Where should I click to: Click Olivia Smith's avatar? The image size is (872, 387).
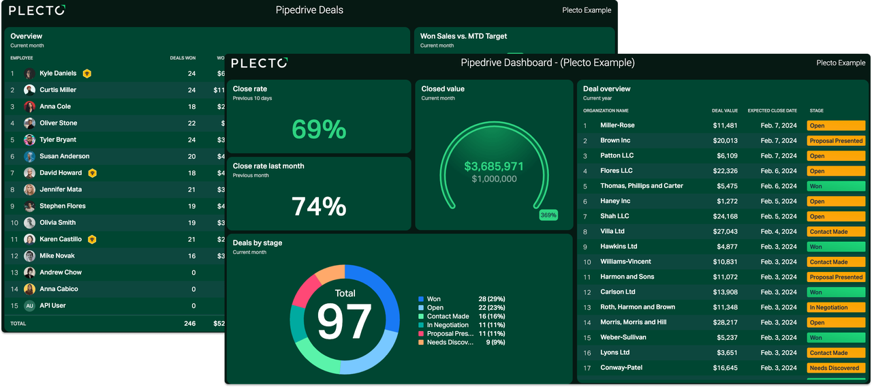[x=29, y=223]
